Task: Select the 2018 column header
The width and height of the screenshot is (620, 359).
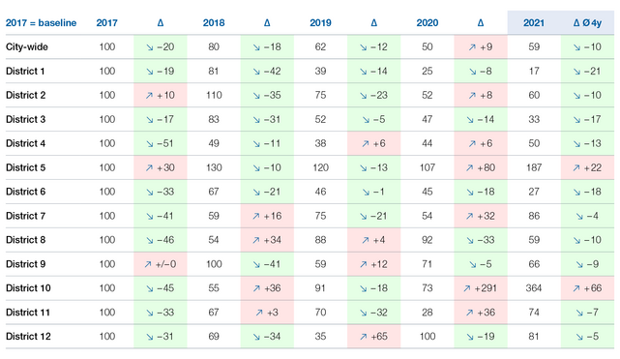Action: (214, 23)
